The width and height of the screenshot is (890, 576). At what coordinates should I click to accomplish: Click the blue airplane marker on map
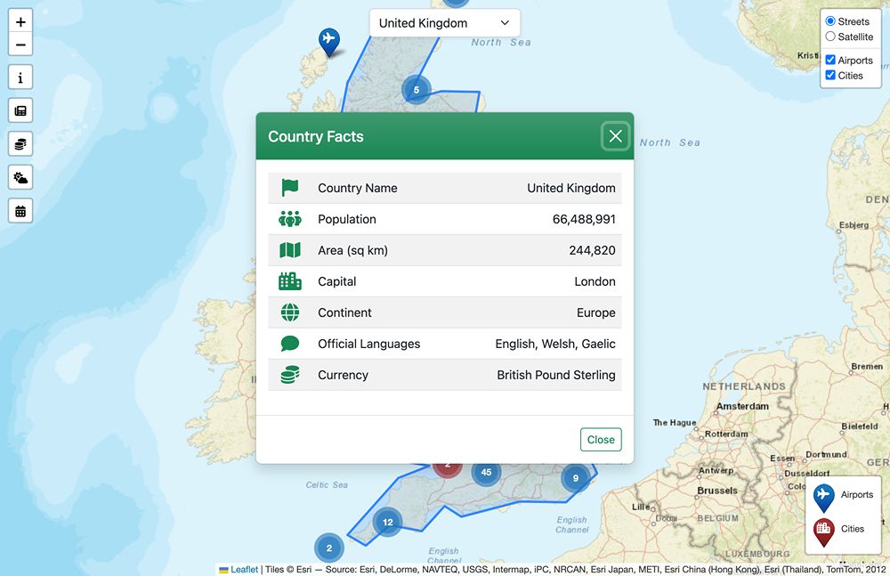pos(329,40)
